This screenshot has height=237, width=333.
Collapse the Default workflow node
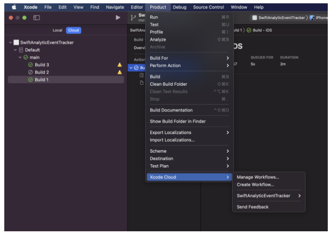pyautogui.click(x=15, y=50)
